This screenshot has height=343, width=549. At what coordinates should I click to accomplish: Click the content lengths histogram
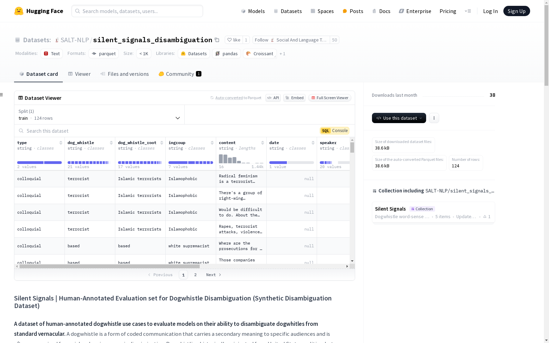pyautogui.click(x=241, y=159)
